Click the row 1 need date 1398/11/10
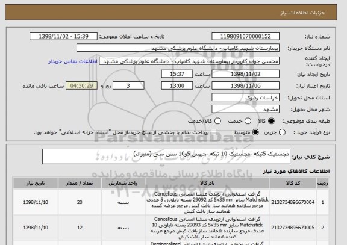The image size is (347, 245). [x=36, y=202]
